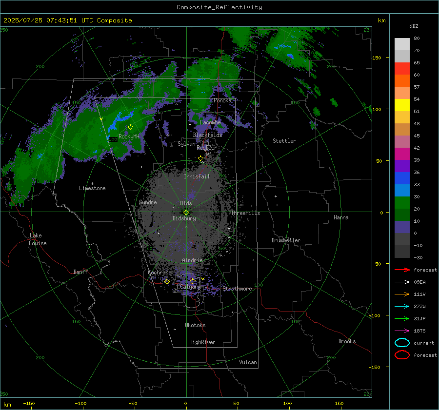The height and width of the screenshot is (410, 439).
Task: Click the 2025/07/25 07:43:51 UTC timestamp
Action: click(48, 20)
